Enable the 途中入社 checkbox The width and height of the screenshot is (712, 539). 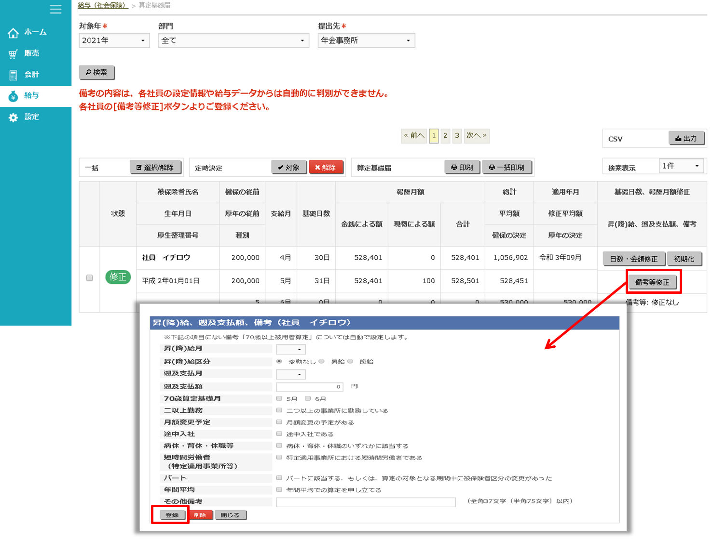[x=279, y=434]
